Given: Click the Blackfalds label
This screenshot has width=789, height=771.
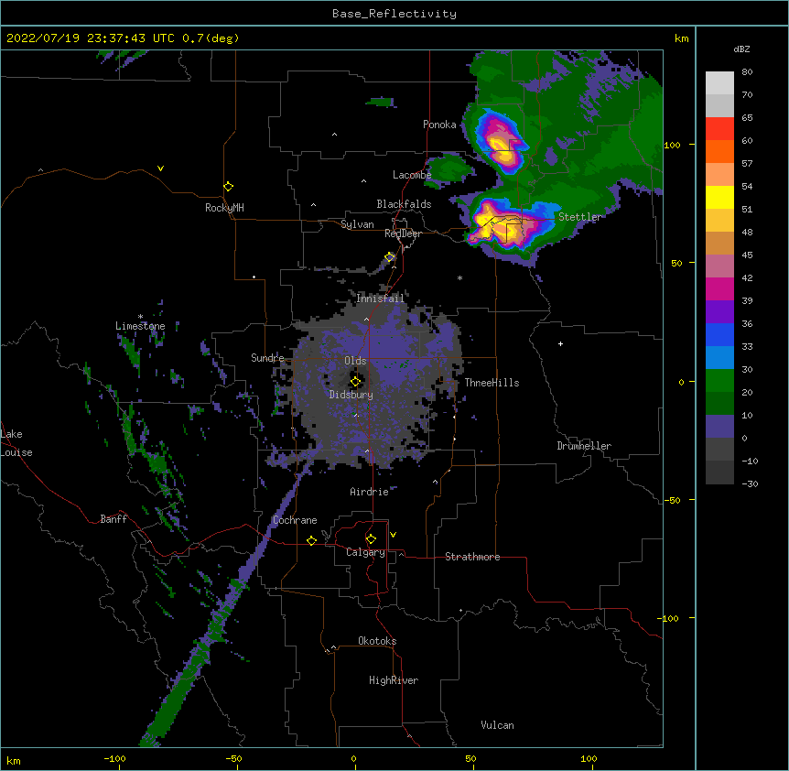Looking at the screenshot, I should [404, 204].
